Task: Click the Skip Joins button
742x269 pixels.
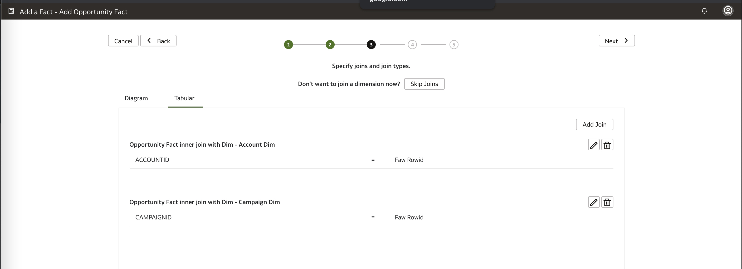Action: 424,84
